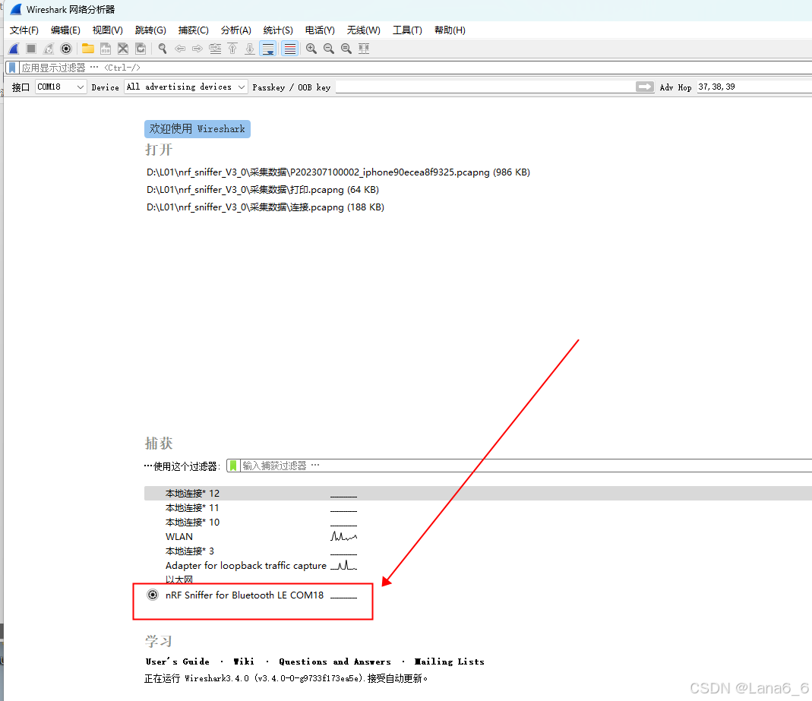Screen dimensions: 812x701
Task: Open the 统计(S) menu
Action: (278, 30)
